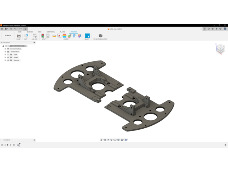The width and height of the screenshot is (228, 172).
Task: Open the Nest tool icon
Action: pos(27,36)
